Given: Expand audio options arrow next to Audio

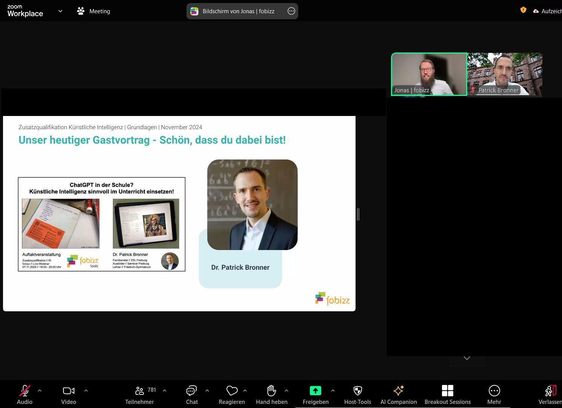Looking at the screenshot, I should [x=40, y=391].
